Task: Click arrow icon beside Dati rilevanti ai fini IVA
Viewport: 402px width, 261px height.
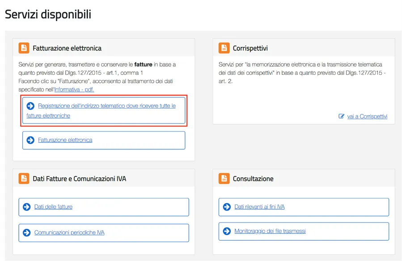Action: click(x=227, y=207)
